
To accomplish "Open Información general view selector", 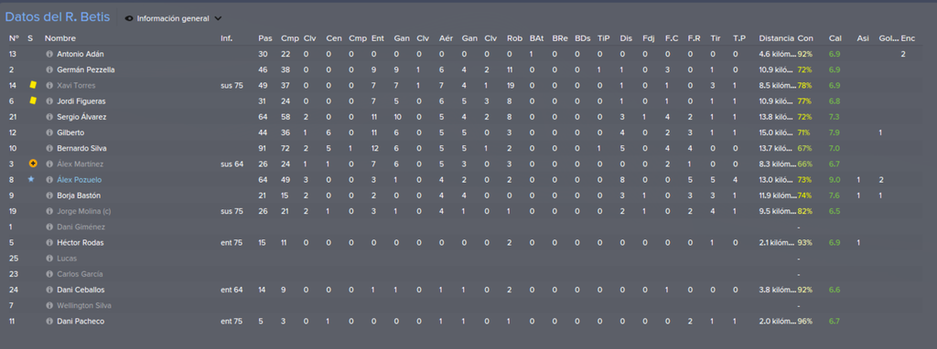I will tap(173, 18).
